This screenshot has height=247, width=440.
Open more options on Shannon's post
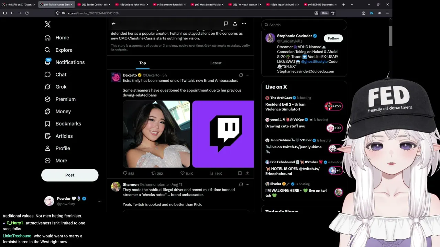tap(247, 184)
